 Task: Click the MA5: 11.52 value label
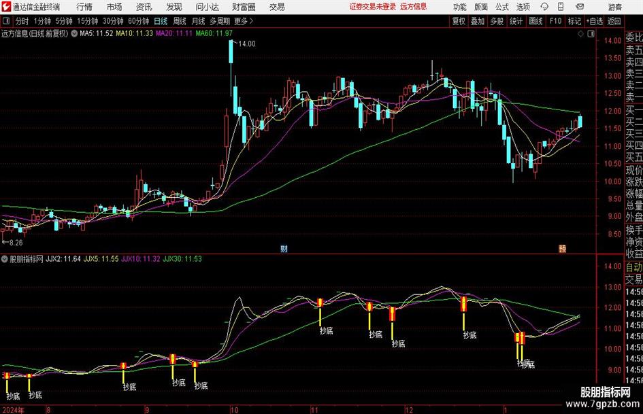click(x=96, y=33)
